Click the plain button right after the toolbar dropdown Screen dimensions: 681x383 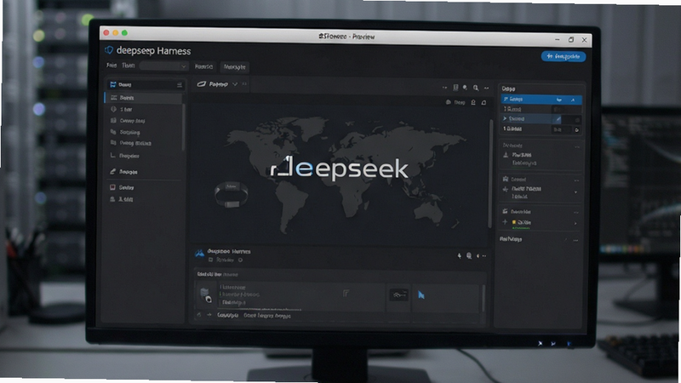203,66
